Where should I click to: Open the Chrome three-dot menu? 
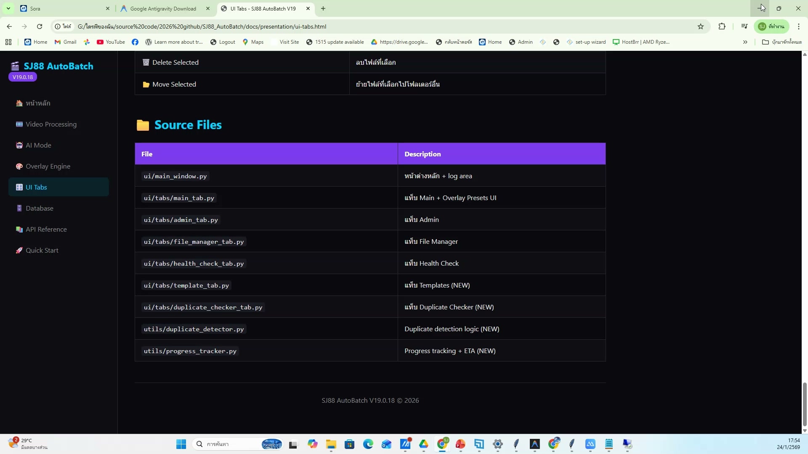pos(799,26)
